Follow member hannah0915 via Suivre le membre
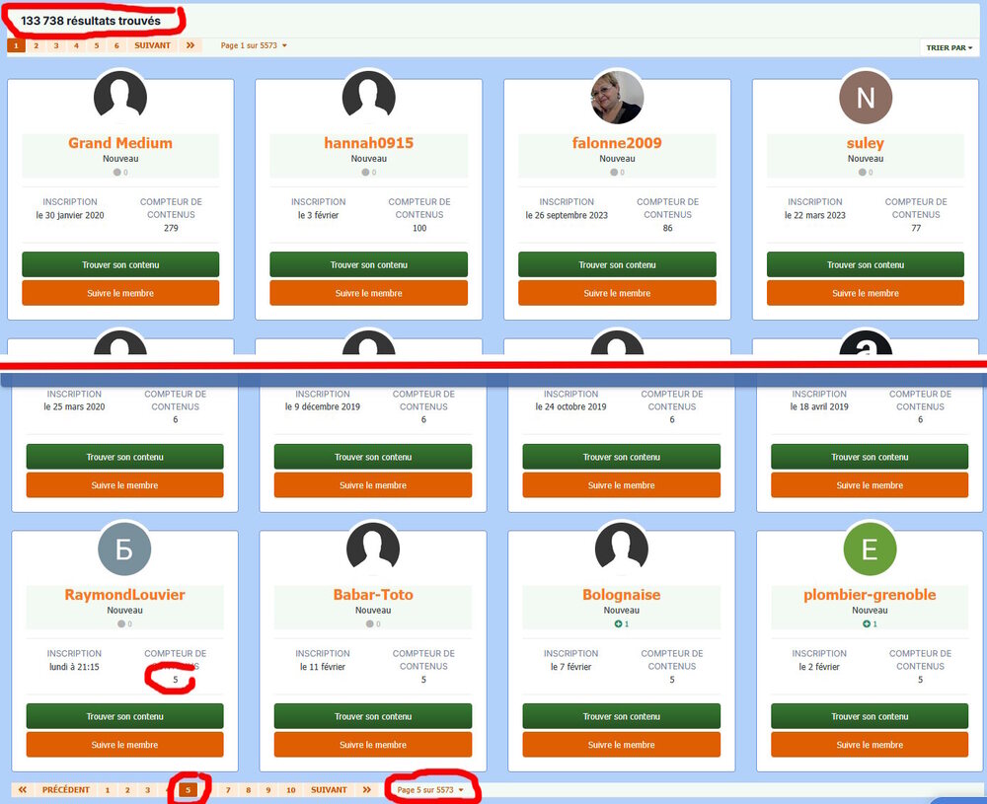 point(368,293)
